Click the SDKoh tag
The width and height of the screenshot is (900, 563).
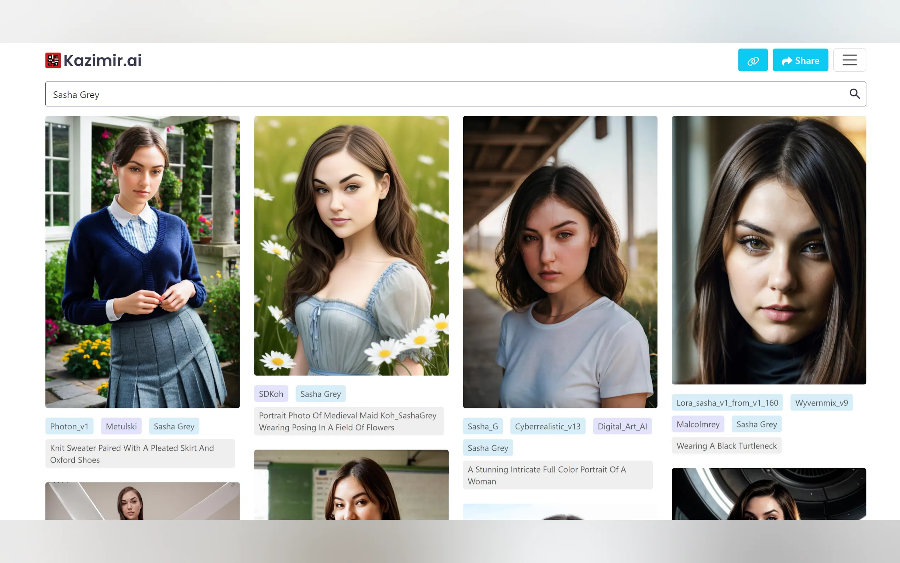tap(271, 394)
